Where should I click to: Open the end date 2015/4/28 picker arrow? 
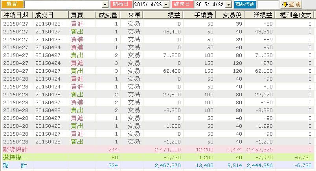228,4
